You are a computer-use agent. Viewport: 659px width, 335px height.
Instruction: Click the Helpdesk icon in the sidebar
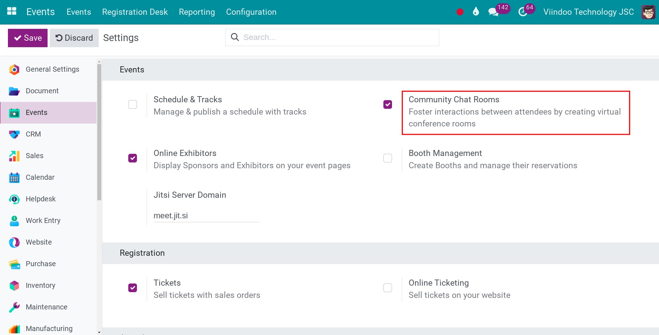pyautogui.click(x=14, y=199)
